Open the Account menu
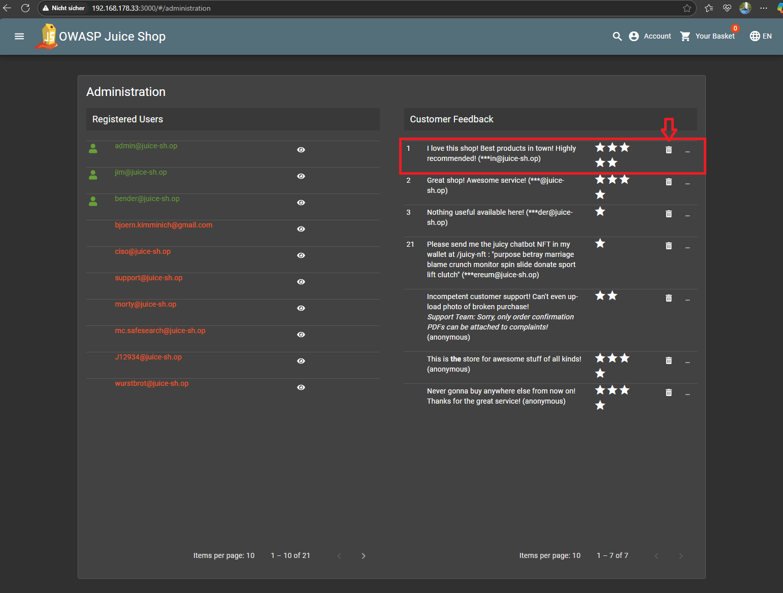783x593 pixels. click(x=650, y=36)
